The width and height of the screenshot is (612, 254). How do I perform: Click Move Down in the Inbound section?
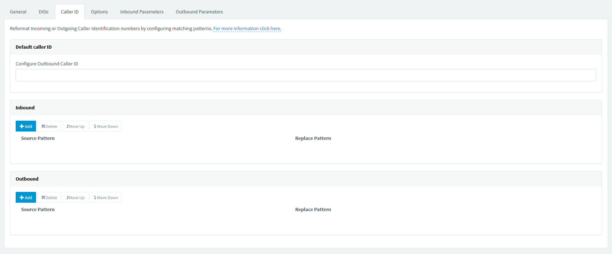point(106,126)
